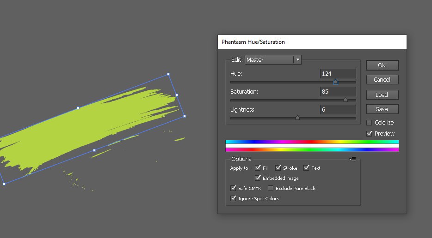Click the Hue value field showing 124

tap(338, 74)
